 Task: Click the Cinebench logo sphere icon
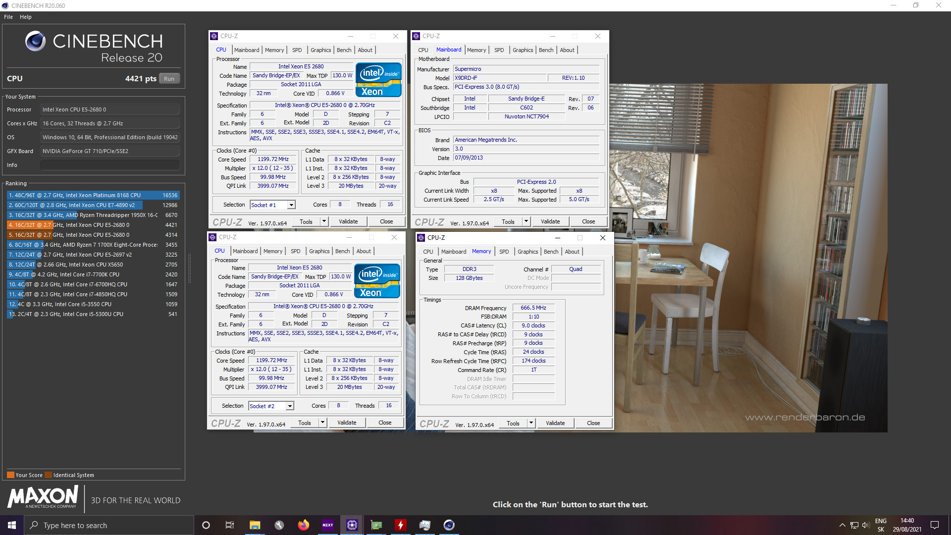tap(35, 41)
